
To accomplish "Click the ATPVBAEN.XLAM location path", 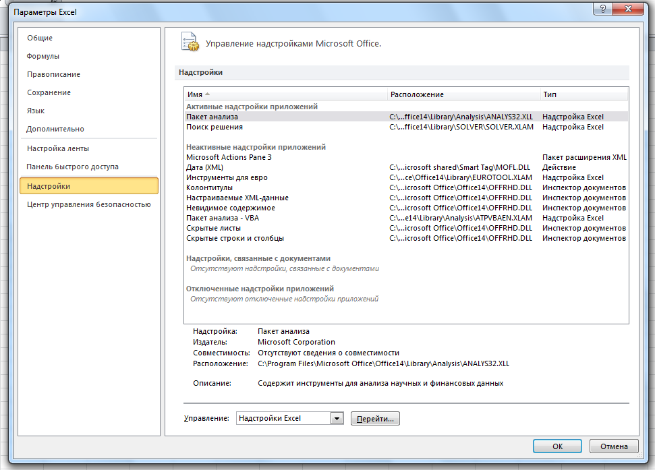I will click(460, 218).
